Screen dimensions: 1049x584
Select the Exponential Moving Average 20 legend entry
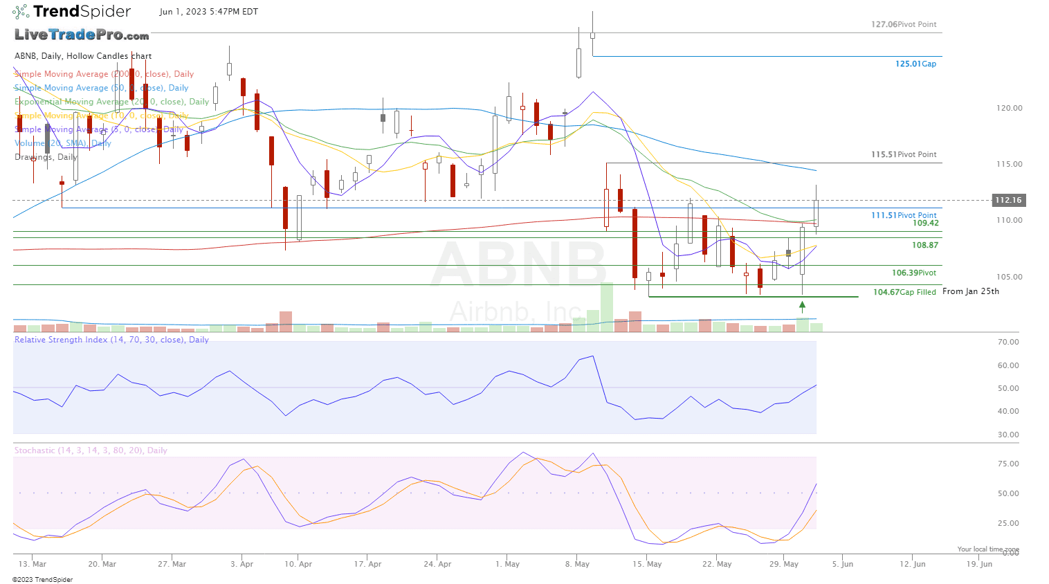(x=111, y=102)
